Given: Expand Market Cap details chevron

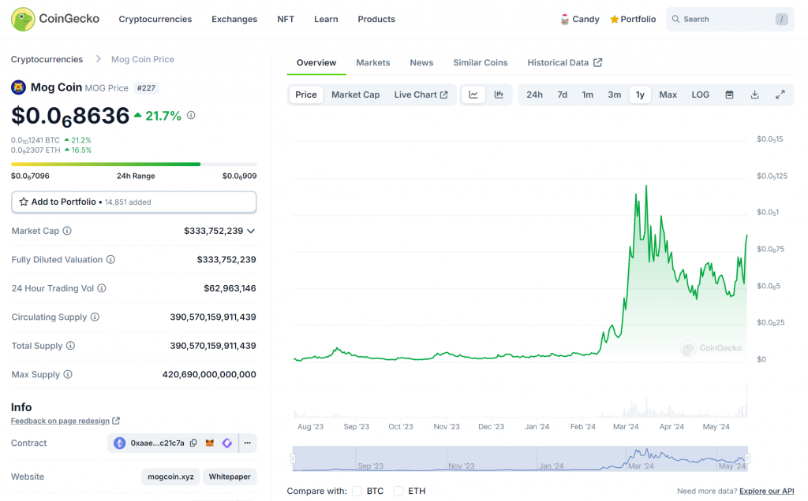Looking at the screenshot, I should click(251, 231).
